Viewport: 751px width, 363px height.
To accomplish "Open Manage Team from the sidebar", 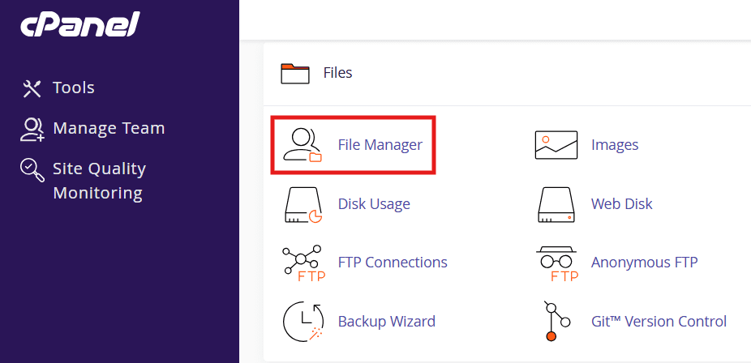I will (108, 128).
